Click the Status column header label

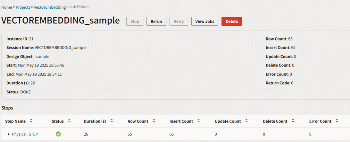click(x=58, y=121)
